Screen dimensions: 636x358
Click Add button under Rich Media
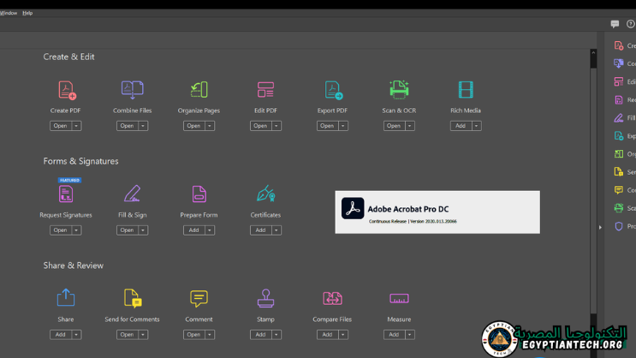[x=461, y=126]
